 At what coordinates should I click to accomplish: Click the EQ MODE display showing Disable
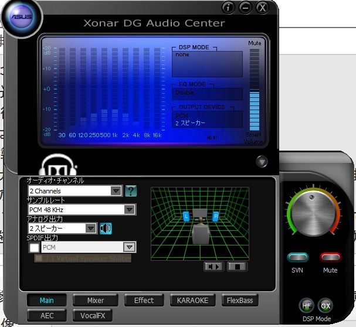click(207, 94)
